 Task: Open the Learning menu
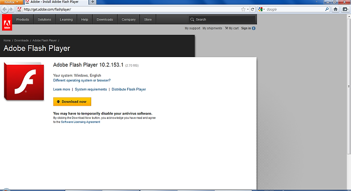coord(66,19)
